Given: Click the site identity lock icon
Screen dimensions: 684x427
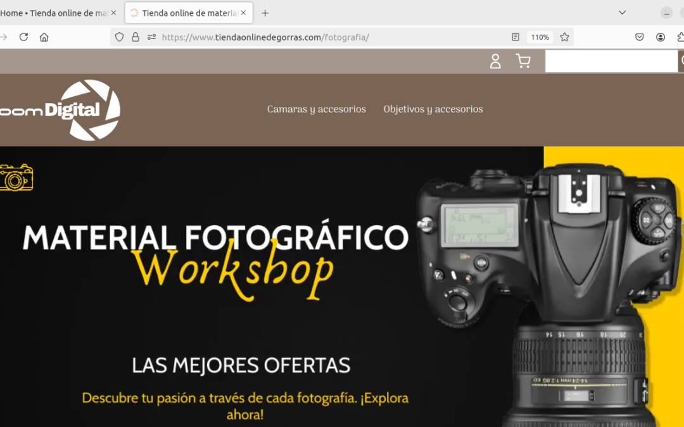Looking at the screenshot, I should point(135,37).
